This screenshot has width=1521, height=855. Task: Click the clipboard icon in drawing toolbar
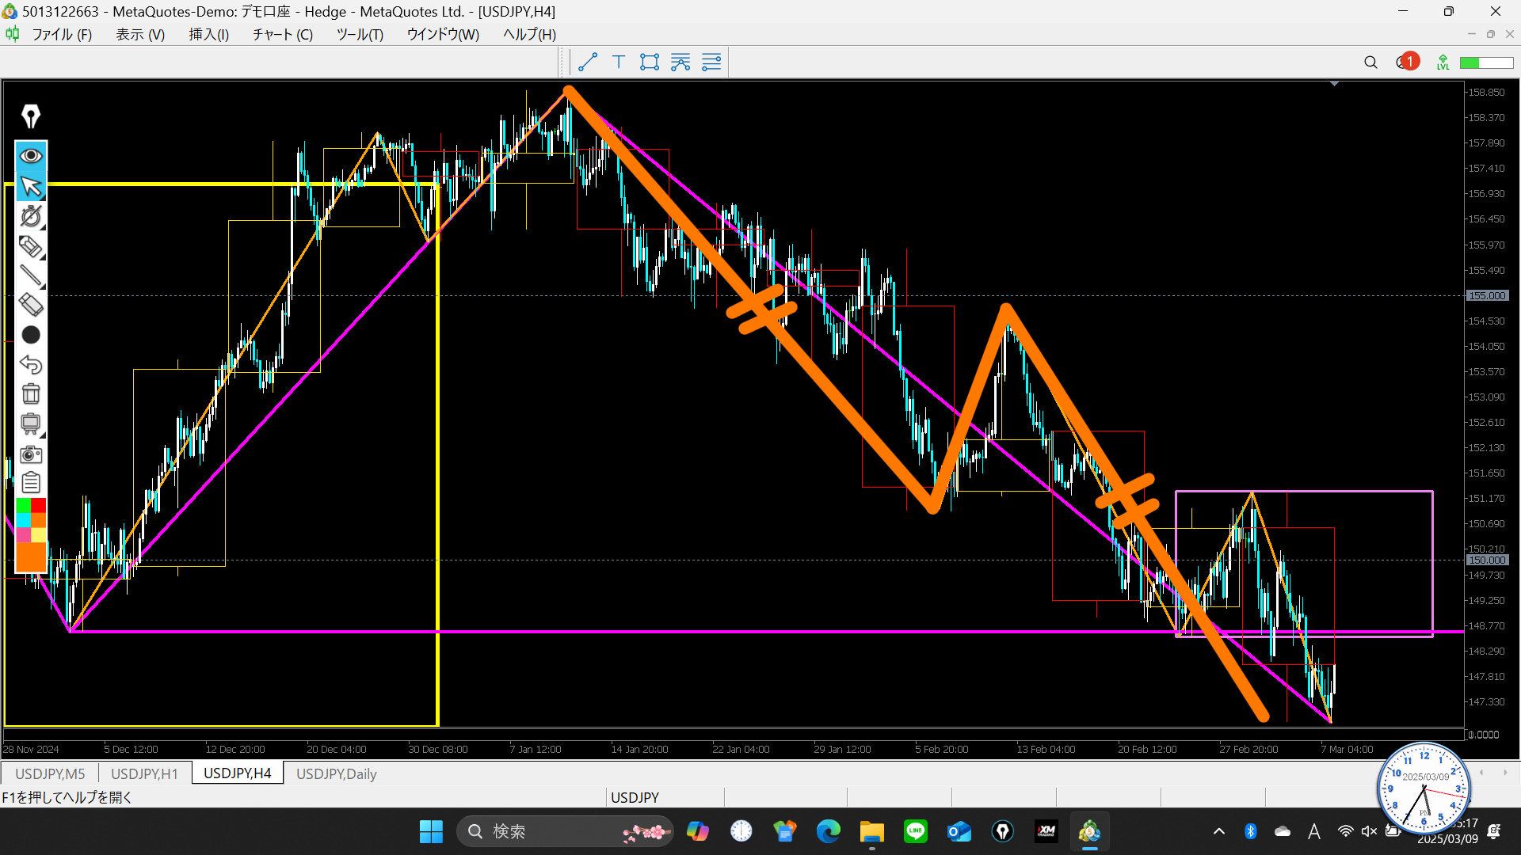31,482
